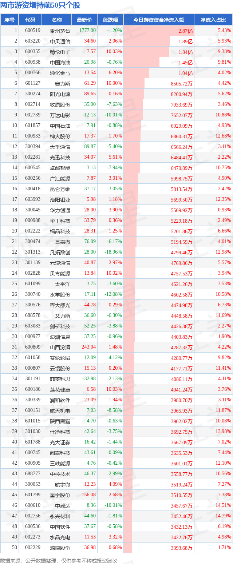The width and height of the screenshot is (233, 564).
Task: Select stock code 603220
Action: pyautogui.click(x=32, y=41)
